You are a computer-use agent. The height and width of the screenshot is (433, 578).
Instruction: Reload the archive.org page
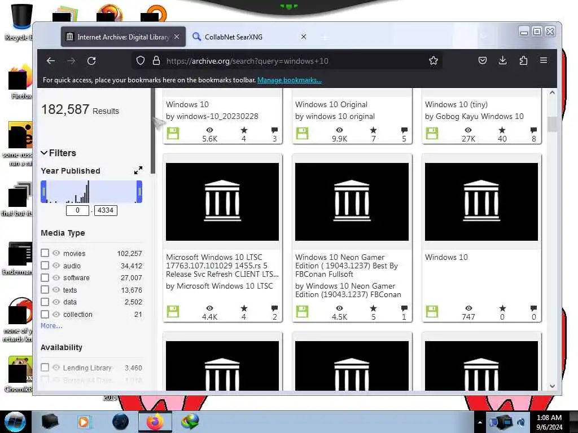(91, 61)
